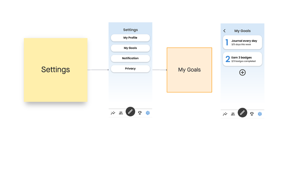Viewport: 291px width, 177px height.
Task: Open trophy icon on My Goals screen
Action: [x=252, y=114]
